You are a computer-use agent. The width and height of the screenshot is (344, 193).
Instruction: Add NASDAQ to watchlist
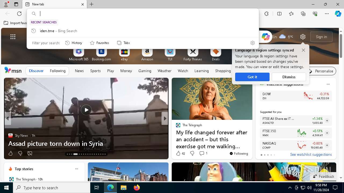coord(327,145)
